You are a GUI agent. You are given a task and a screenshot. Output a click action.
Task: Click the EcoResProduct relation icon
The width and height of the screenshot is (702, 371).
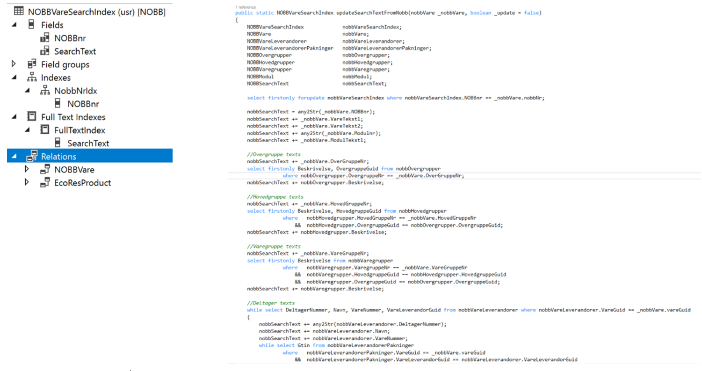point(45,183)
